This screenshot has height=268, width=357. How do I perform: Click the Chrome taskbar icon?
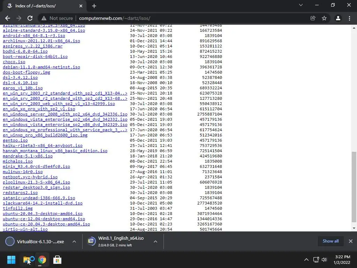coord(42,260)
